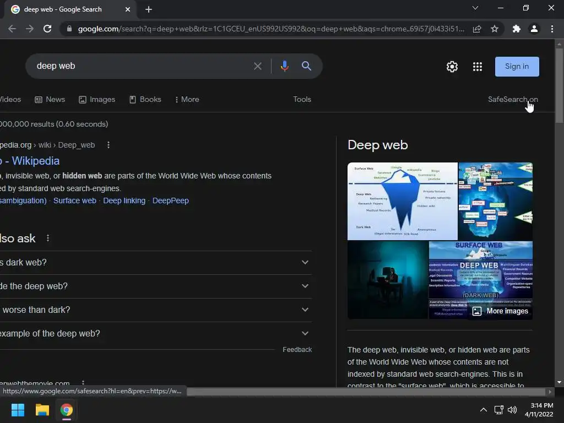Open the Google apps grid
Viewport: 564px width, 423px height.
point(478,67)
